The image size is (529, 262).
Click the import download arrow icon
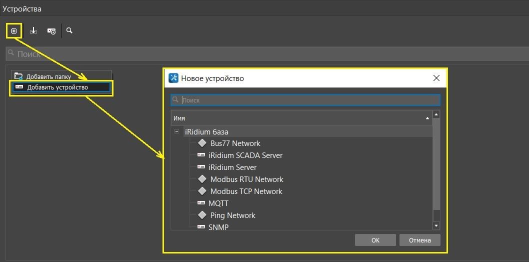click(x=33, y=31)
